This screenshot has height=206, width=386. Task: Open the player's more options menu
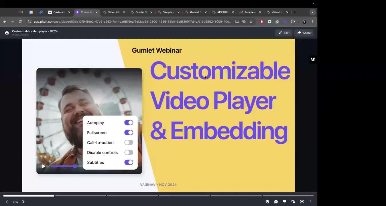click(x=310, y=202)
